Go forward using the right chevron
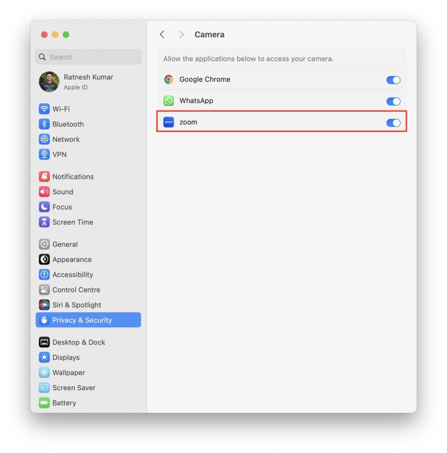Image resolution: width=447 pixels, height=453 pixels. click(x=181, y=35)
